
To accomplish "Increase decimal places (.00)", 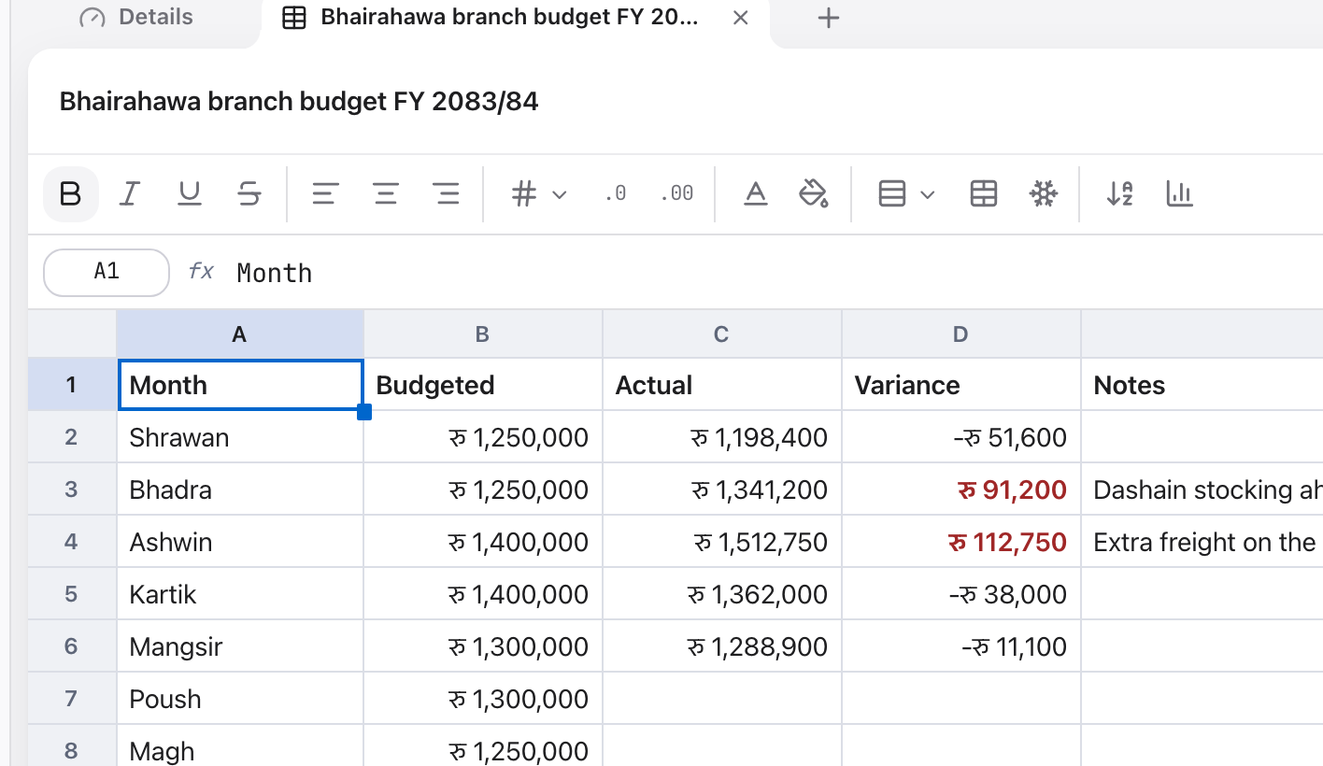I will (x=676, y=194).
